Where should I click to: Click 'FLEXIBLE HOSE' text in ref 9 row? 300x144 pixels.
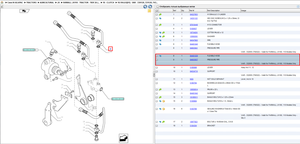click(x=214, y=56)
